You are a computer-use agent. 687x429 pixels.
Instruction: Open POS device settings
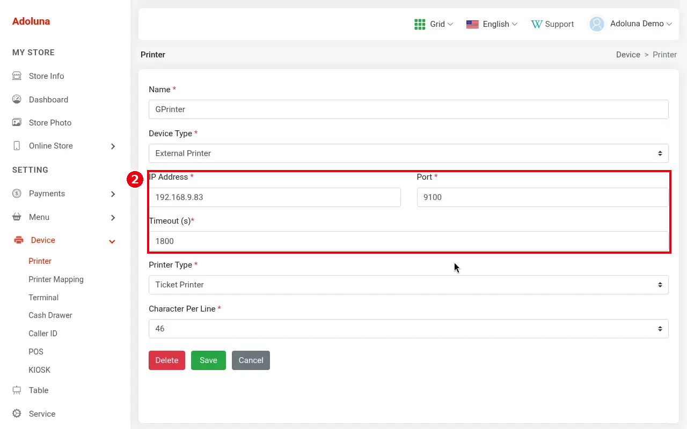36,352
